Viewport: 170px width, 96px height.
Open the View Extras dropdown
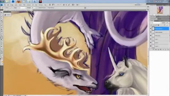[53, 5]
